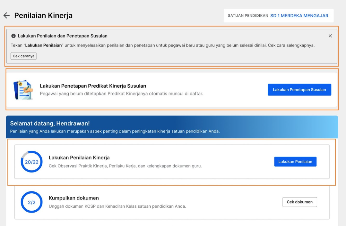Dismiss the Lakukan Penilaian dan Penetapan Susulan notice
The height and width of the screenshot is (226, 346).
[x=330, y=36]
